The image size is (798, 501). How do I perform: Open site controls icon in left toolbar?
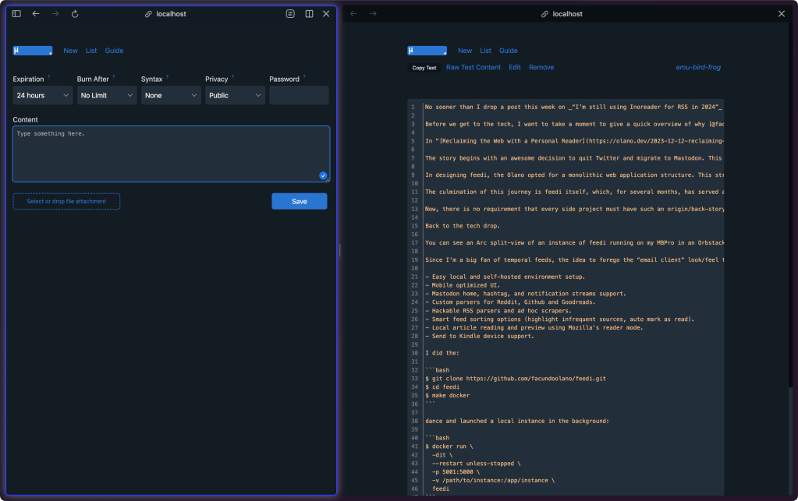click(290, 14)
